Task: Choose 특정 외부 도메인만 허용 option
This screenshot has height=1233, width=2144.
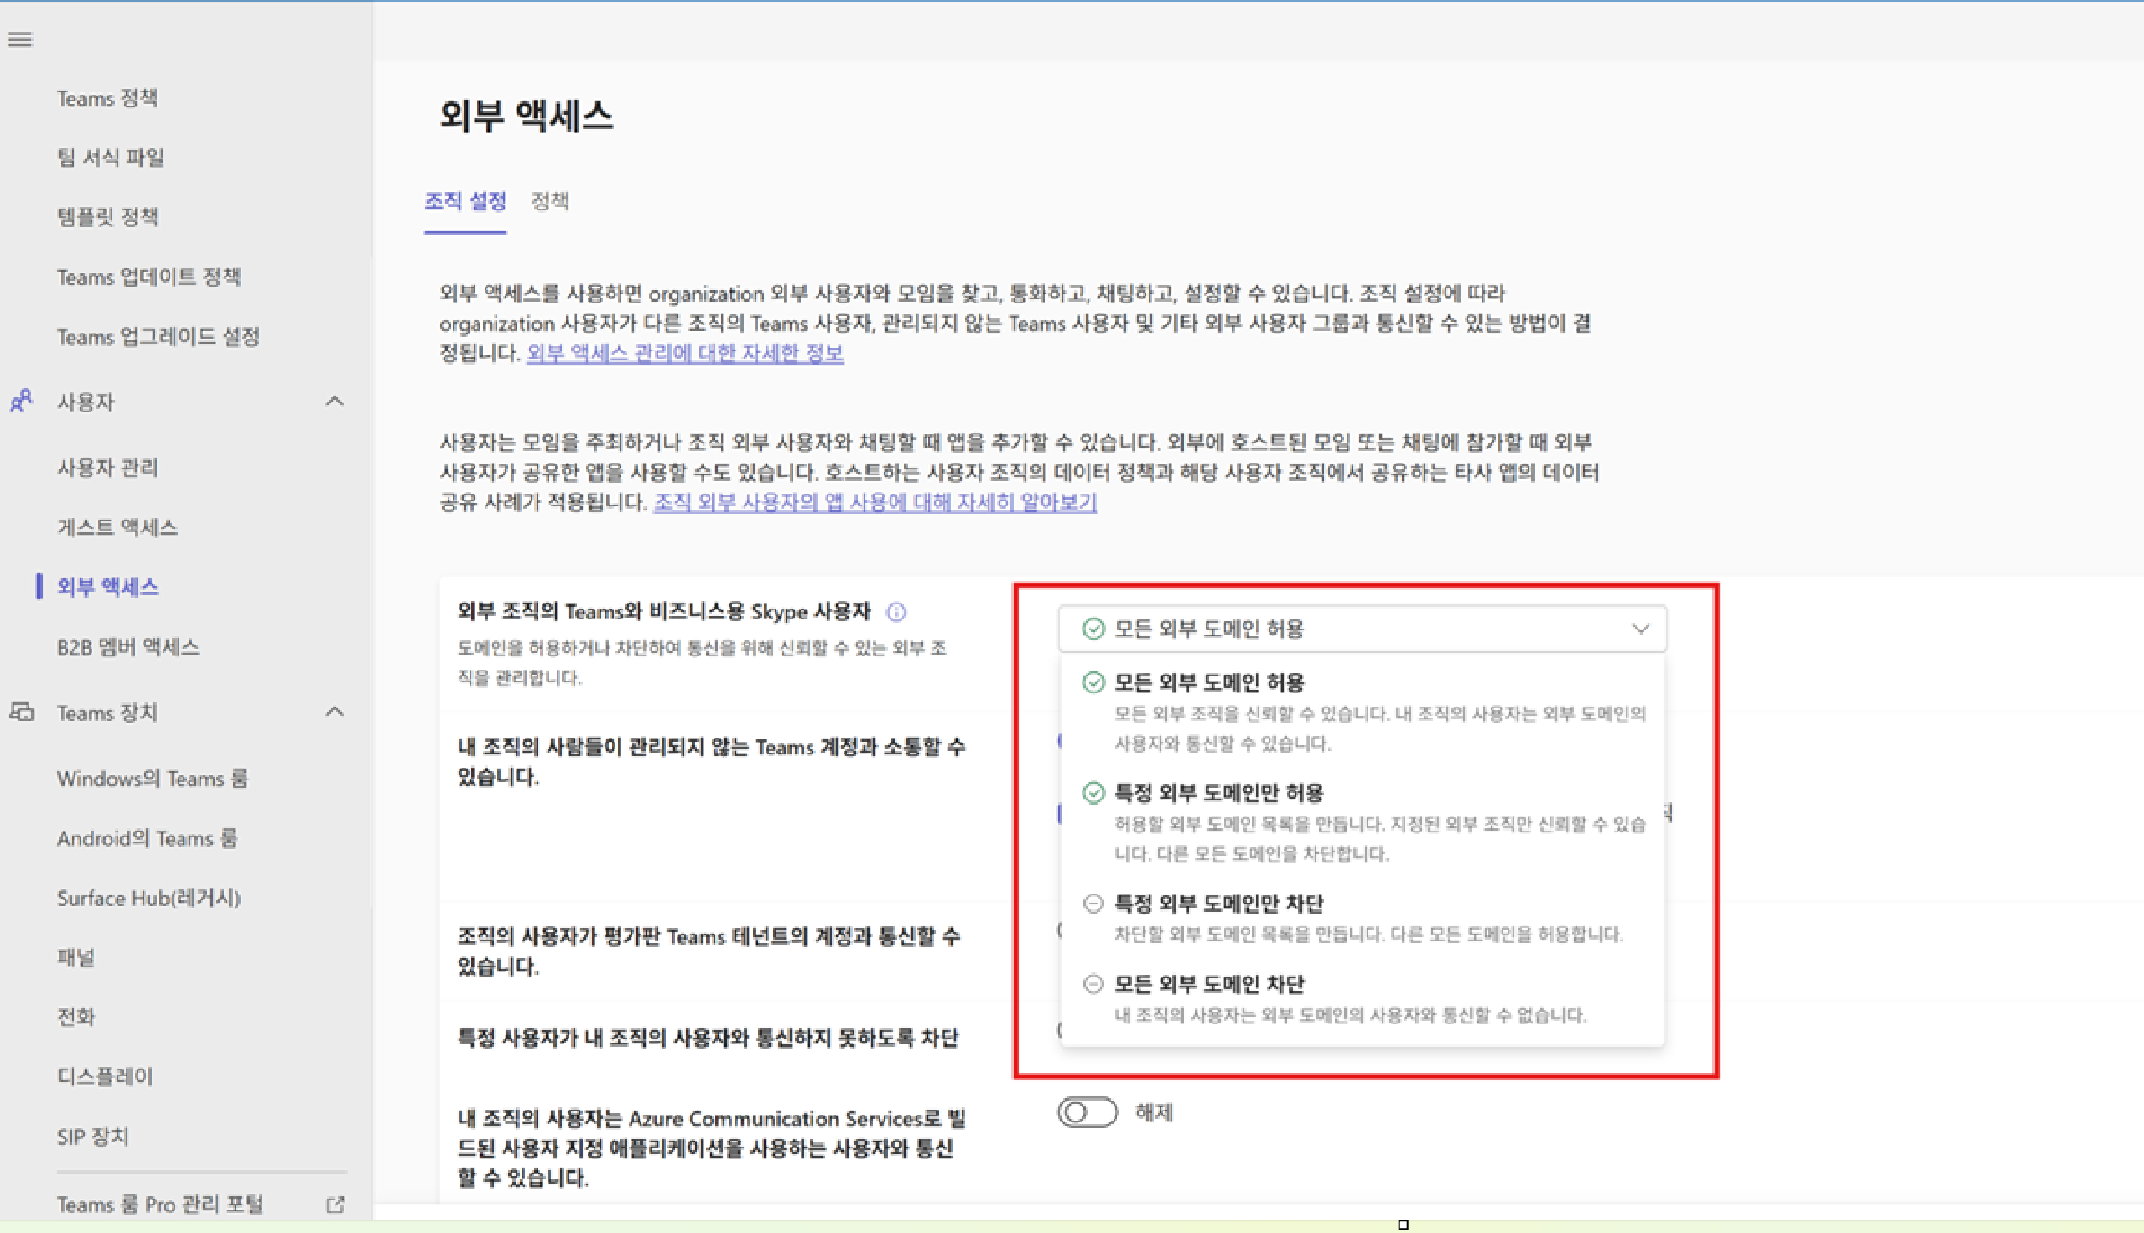Action: (1217, 793)
